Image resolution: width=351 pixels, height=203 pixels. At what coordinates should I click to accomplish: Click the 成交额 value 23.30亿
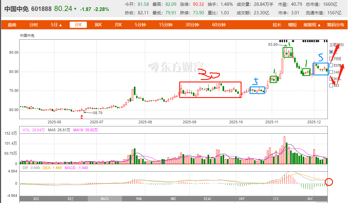(261, 13)
